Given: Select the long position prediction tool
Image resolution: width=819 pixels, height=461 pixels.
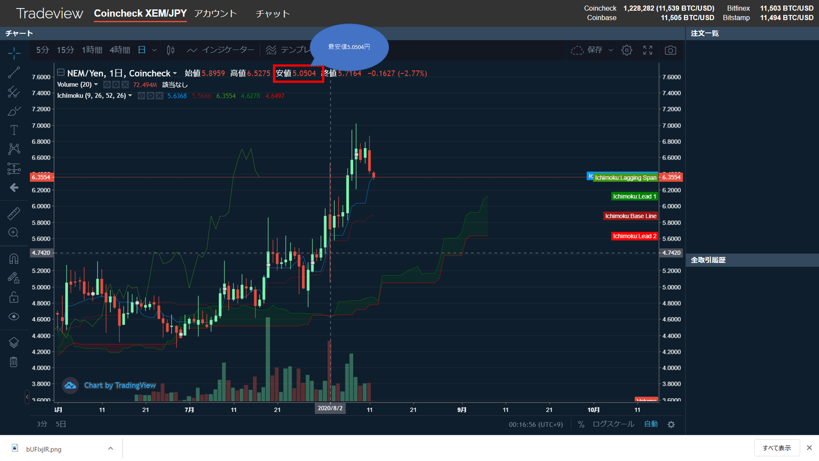Looking at the screenshot, I should click(14, 168).
